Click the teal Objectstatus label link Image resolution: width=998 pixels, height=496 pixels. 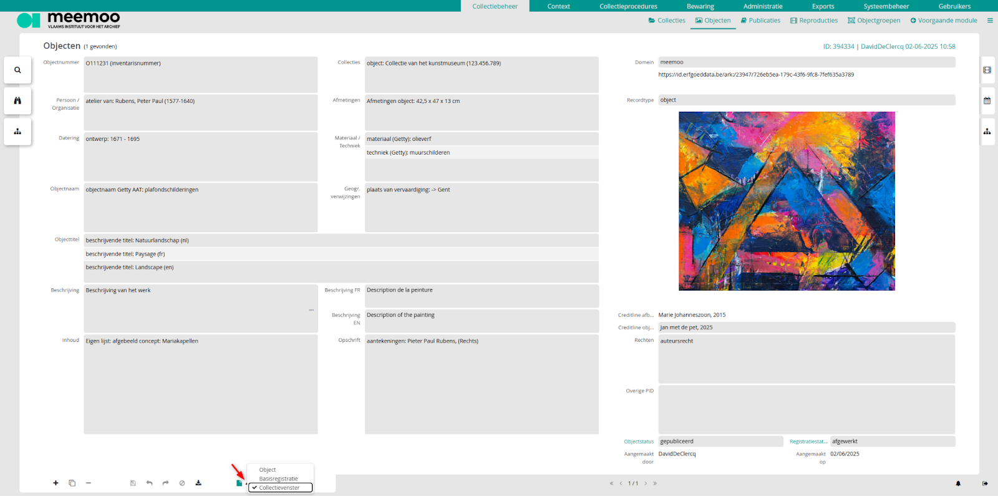tap(639, 442)
